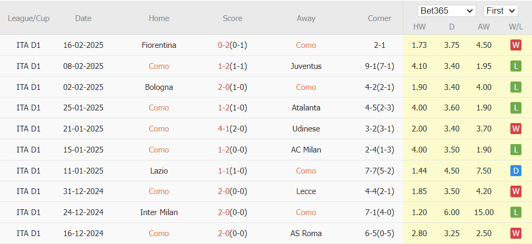This screenshot has height=244, width=532.
Task: Select the Score column header
Action: point(233,18)
